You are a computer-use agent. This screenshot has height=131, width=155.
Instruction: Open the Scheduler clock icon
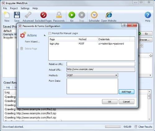coord(94,15)
